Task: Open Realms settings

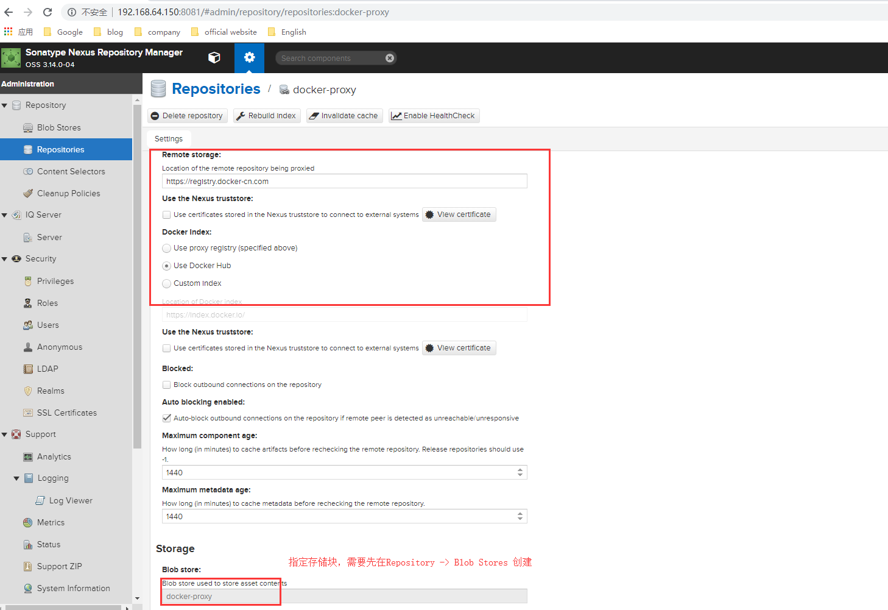Action: click(x=51, y=391)
